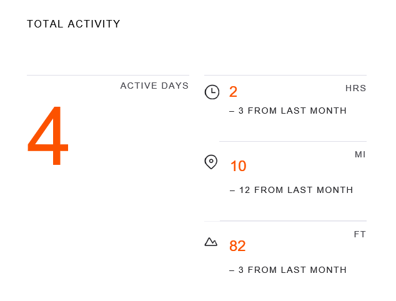The height and width of the screenshot is (301, 396).
Task: Click the minus sign before 12
Action: pyautogui.click(x=232, y=190)
